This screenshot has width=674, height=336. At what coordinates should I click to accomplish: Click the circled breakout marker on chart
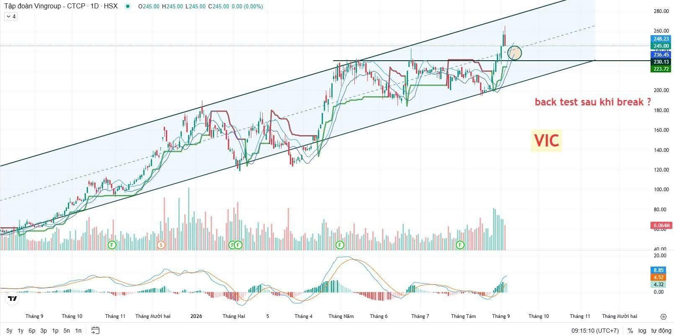[514, 53]
